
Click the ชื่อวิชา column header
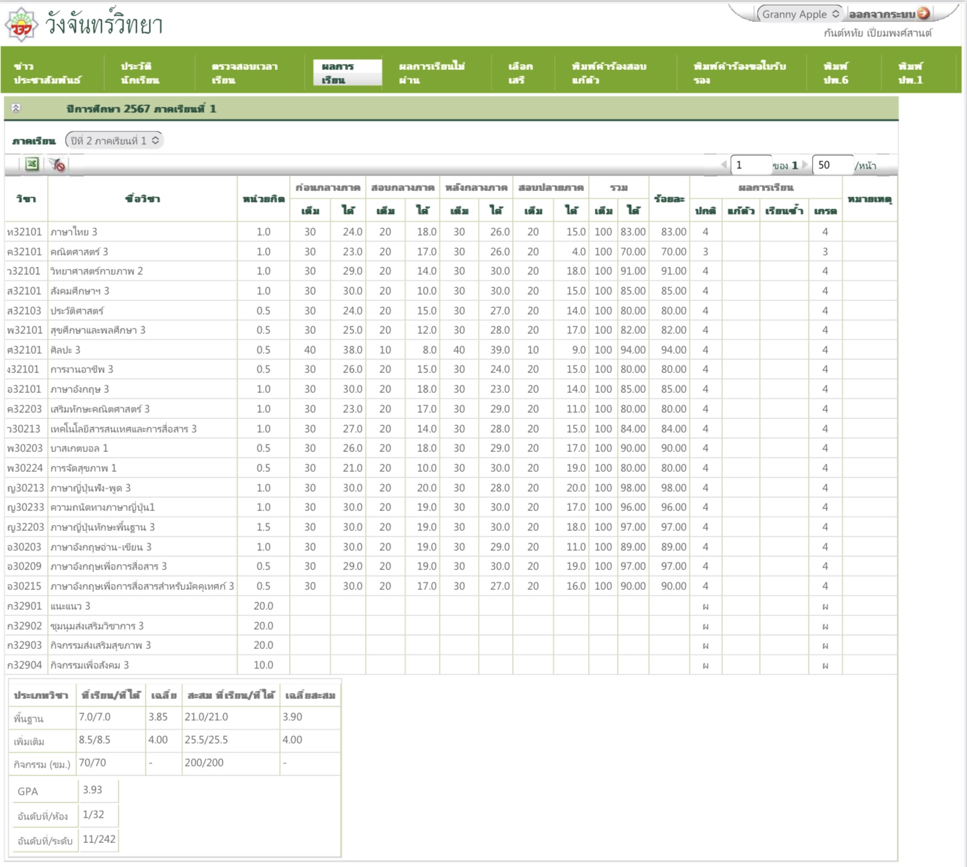point(142,199)
